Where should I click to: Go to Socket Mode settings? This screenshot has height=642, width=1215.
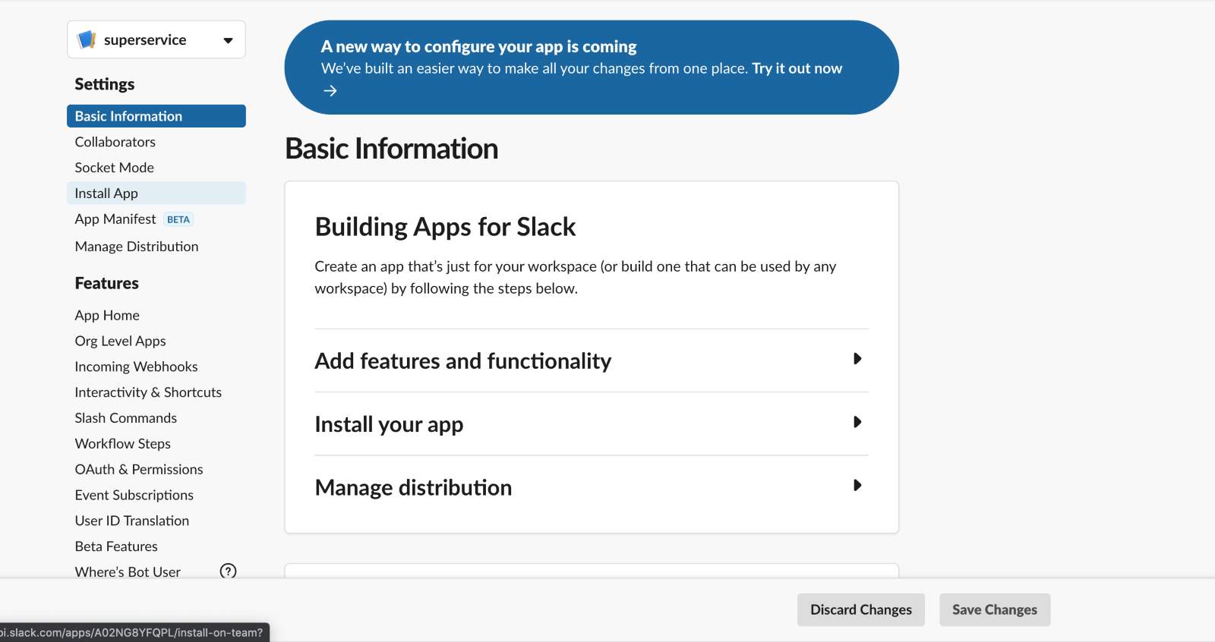(x=114, y=168)
